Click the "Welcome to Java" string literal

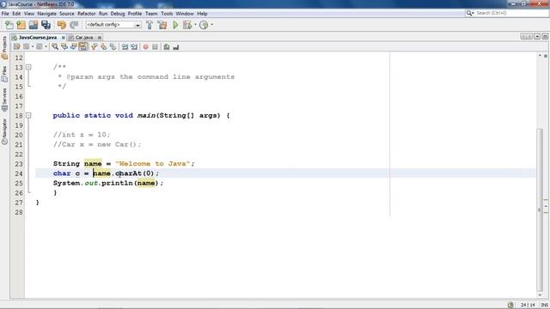pos(153,164)
